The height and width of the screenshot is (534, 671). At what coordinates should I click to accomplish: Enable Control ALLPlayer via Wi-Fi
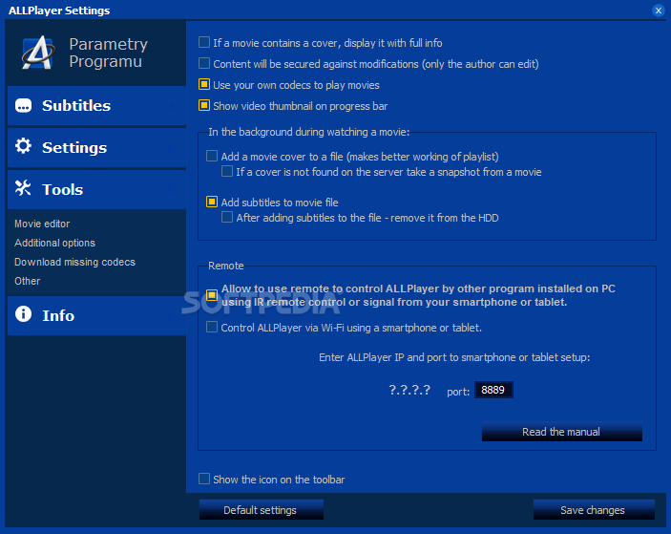coord(212,327)
